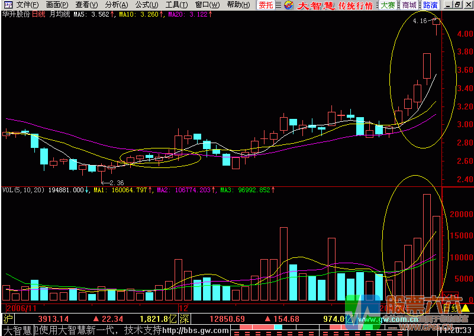
Task: Open the 公式 menu
Action: (x=146, y=5)
